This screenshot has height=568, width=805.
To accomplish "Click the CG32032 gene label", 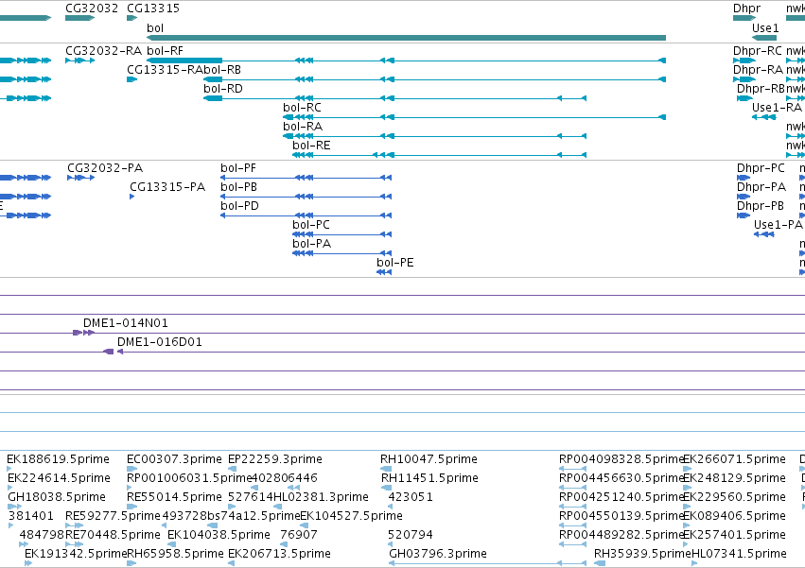I will click(92, 9).
